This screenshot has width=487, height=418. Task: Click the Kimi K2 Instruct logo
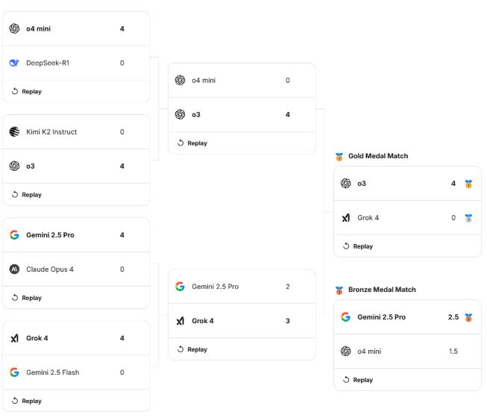click(x=14, y=132)
